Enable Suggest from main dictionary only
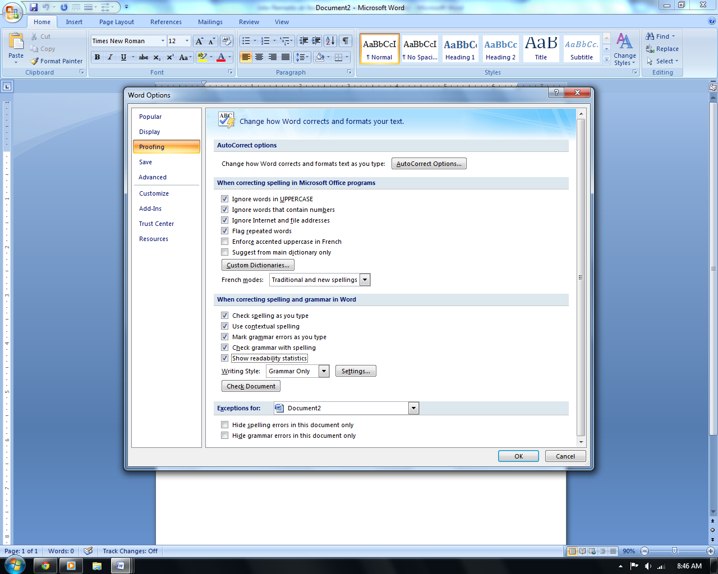Viewport: 718px width, 574px height. pyautogui.click(x=225, y=252)
